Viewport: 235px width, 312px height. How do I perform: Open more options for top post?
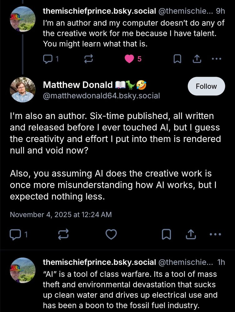(x=216, y=59)
